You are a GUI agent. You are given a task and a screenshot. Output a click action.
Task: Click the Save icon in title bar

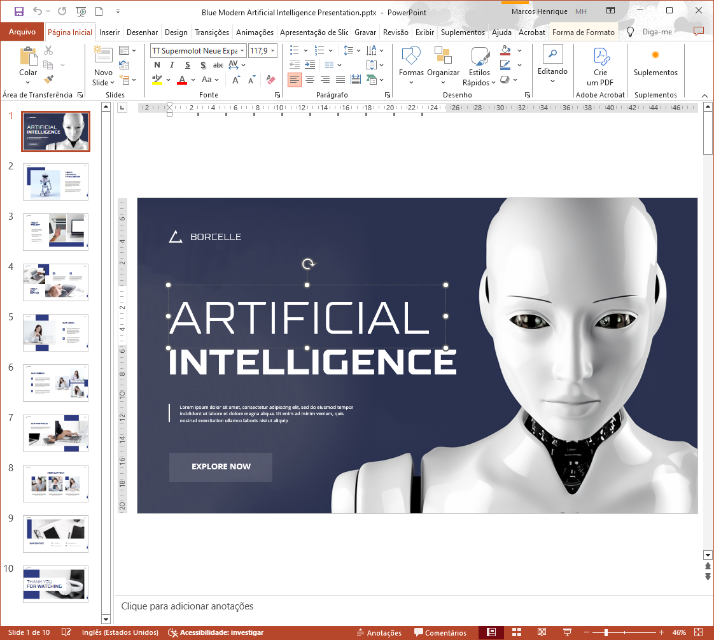click(18, 11)
